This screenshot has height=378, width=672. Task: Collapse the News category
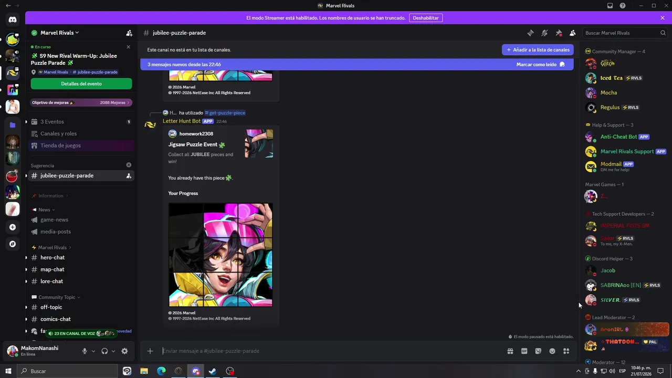pos(44,210)
